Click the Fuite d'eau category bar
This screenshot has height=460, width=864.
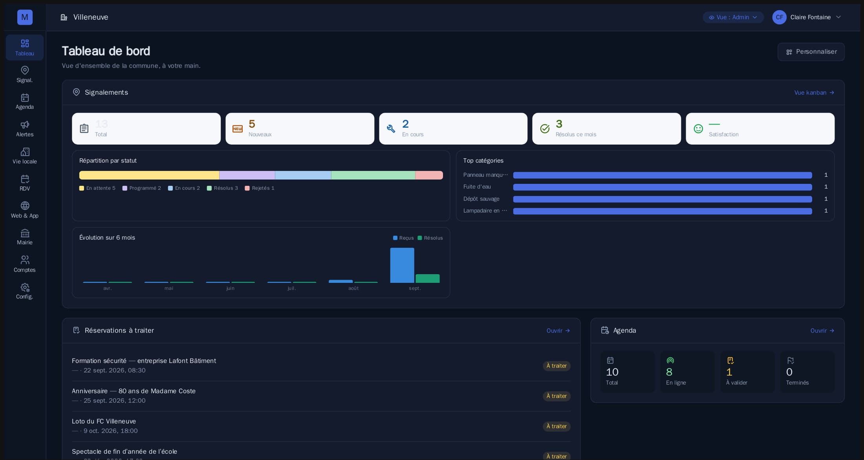663,187
